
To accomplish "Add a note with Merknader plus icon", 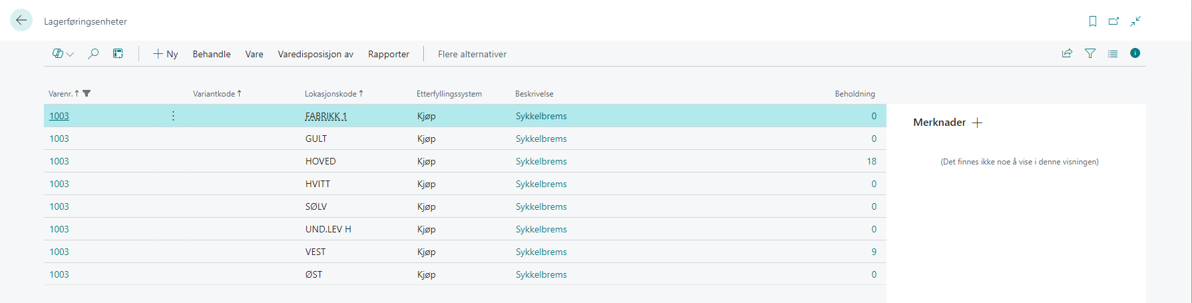I will tap(977, 123).
